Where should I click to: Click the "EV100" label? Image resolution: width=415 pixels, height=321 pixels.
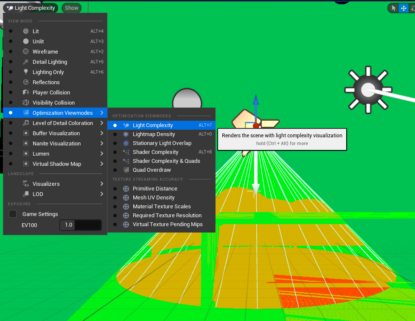coord(29,225)
